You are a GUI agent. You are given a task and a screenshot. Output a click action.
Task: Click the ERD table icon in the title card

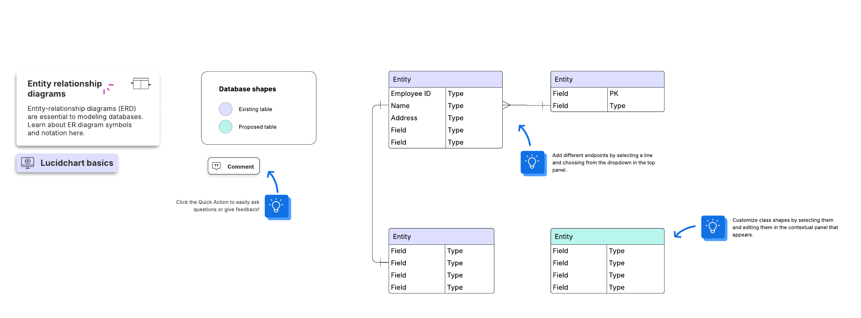coord(141,84)
